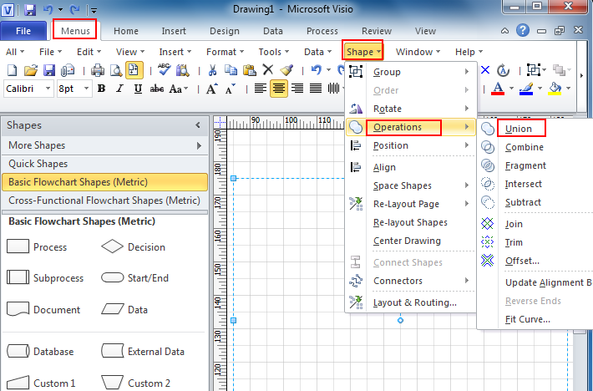
Task: Click the Group icon in the Shape menu
Action: click(356, 72)
